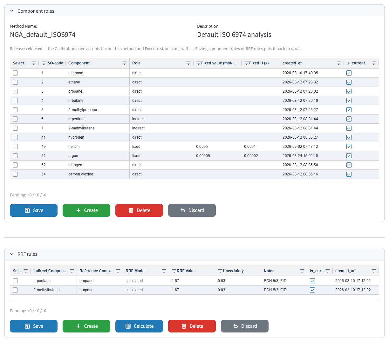The width and height of the screenshot is (389, 342).
Task: Collapse the RRF rules section
Action: [x=12, y=254]
